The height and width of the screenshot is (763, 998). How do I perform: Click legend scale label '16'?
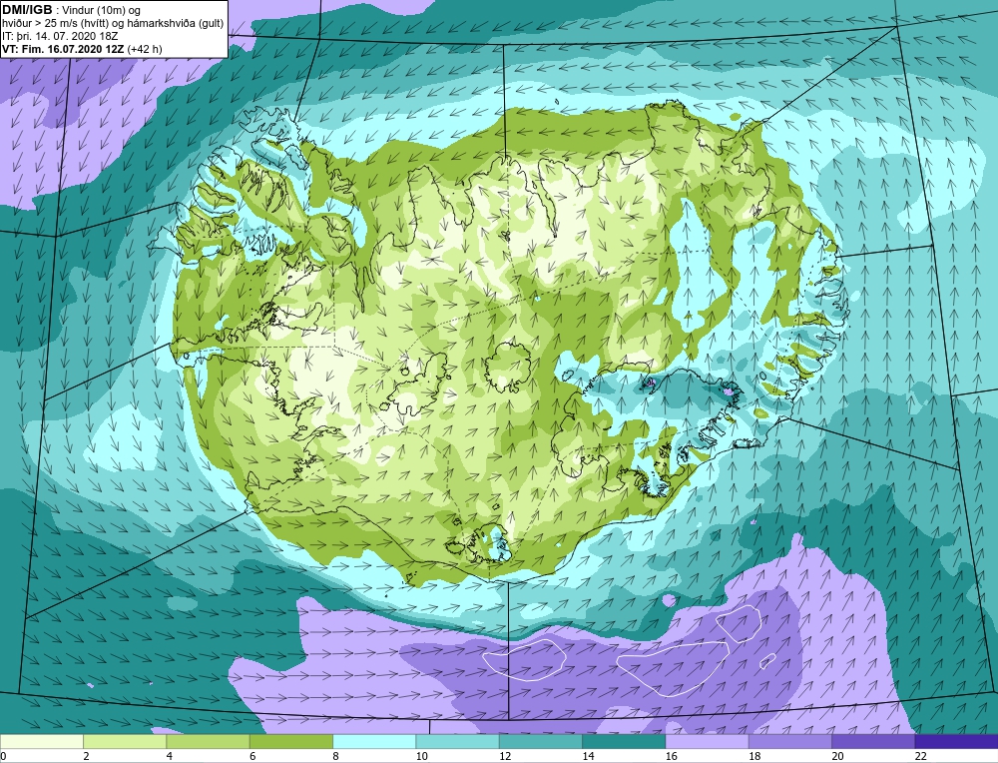tap(671, 756)
